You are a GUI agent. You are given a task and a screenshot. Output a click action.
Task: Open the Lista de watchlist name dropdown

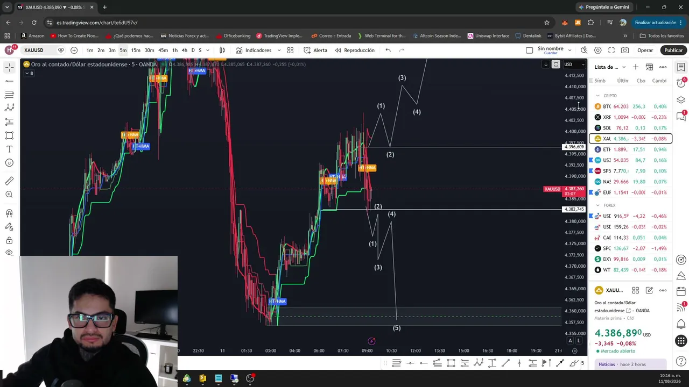click(x=610, y=67)
